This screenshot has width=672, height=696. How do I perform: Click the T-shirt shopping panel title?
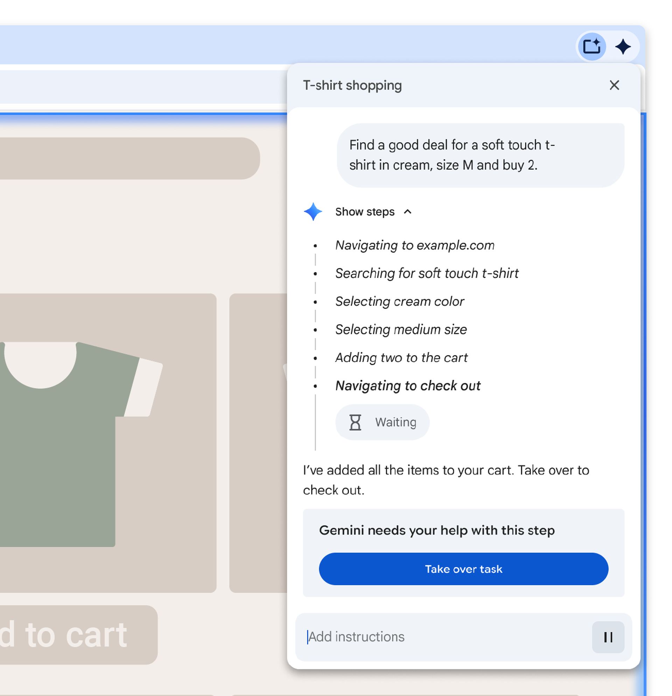point(352,85)
